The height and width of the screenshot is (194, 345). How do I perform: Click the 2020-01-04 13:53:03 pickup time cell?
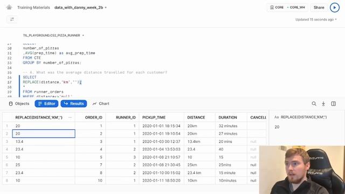click(161, 149)
